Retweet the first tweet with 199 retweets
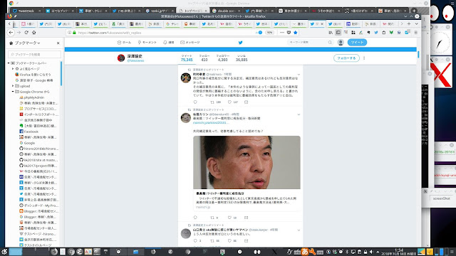The width and height of the screenshot is (456, 256). point(212,102)
